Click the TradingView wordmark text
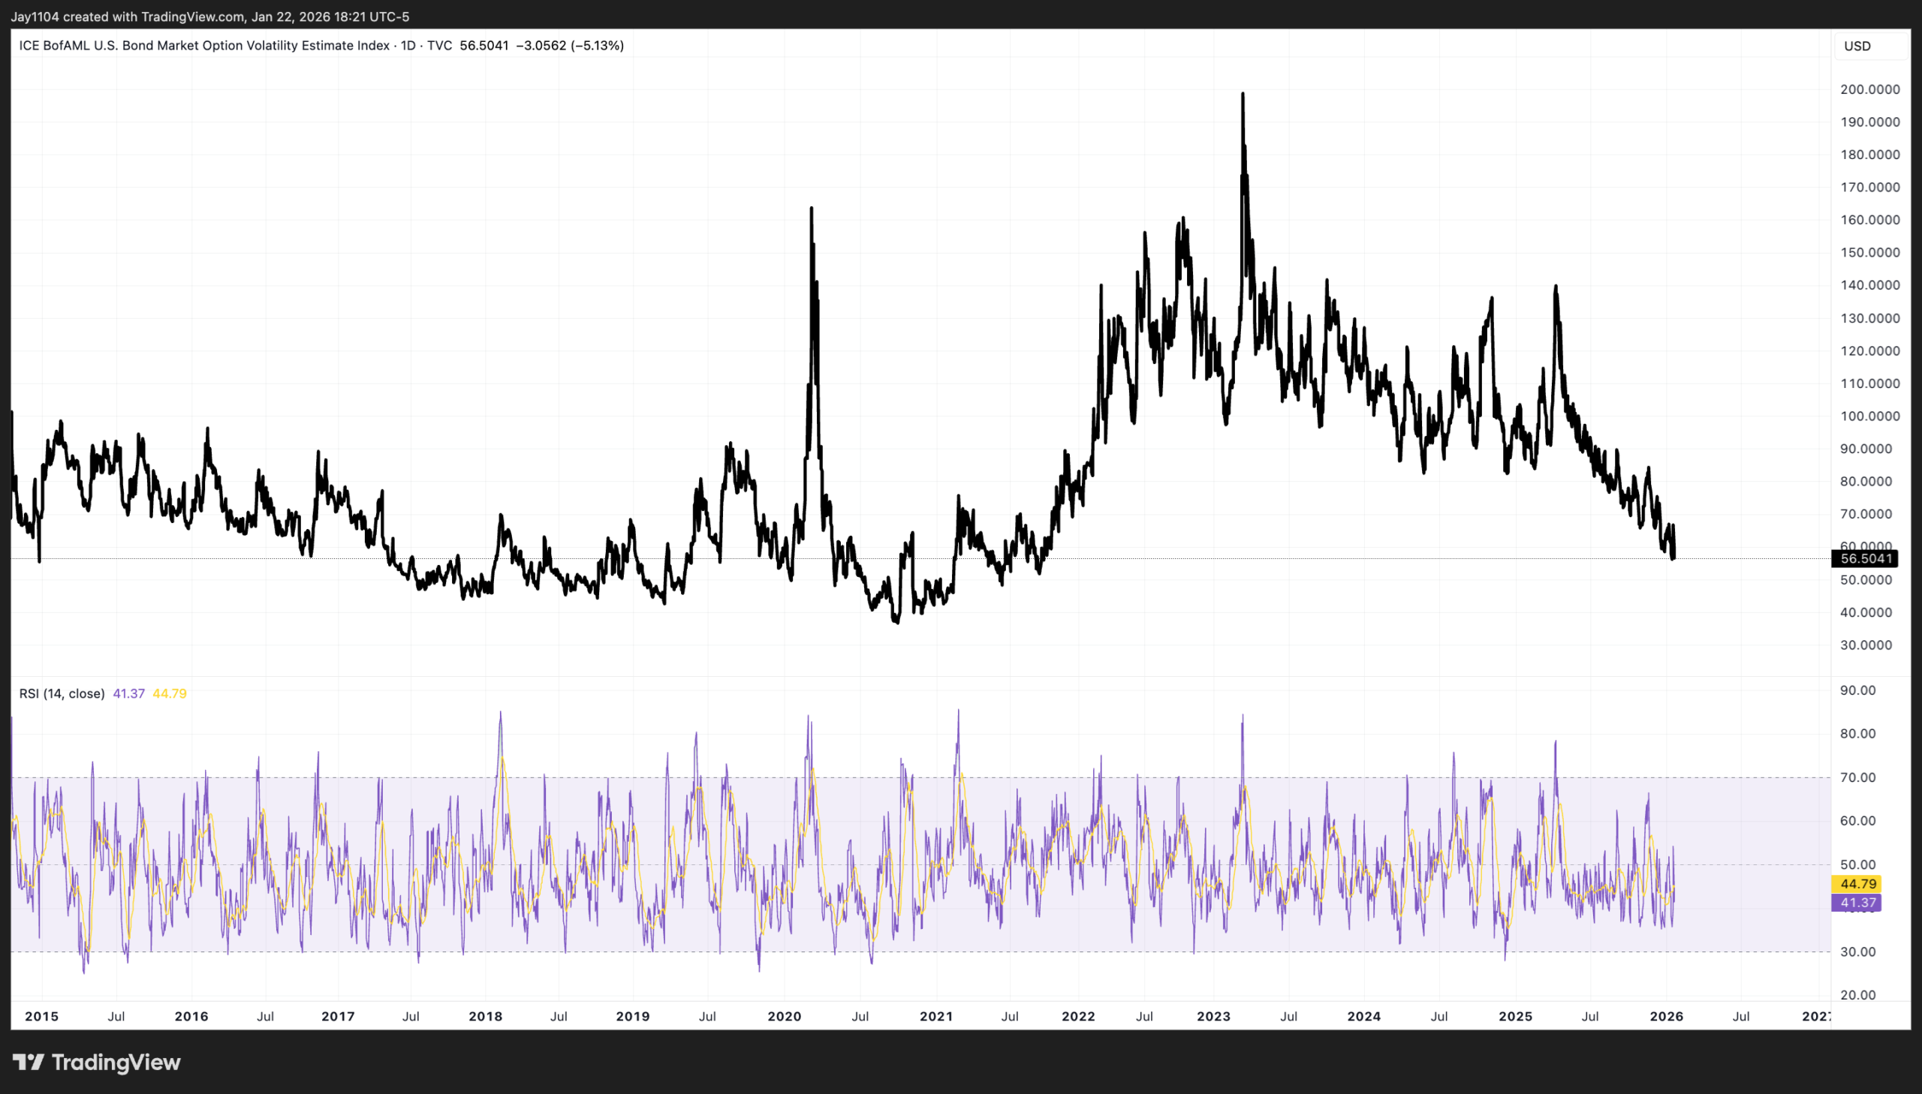1922x1094 pixels. (x=116, y=1062)
